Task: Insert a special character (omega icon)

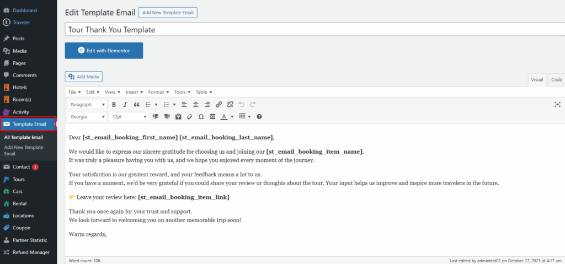Action: [201, 117]
